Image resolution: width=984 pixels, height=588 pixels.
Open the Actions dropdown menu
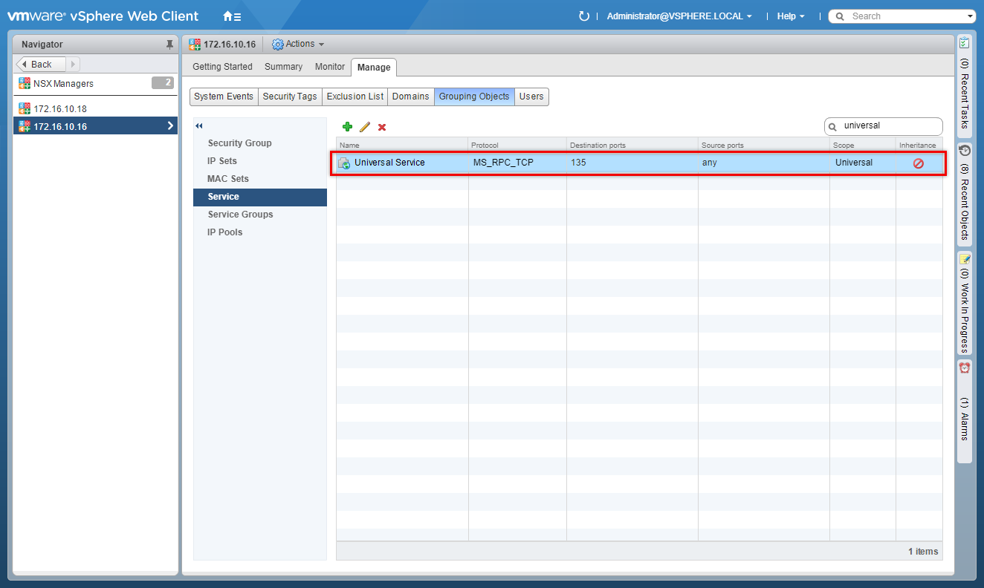[299, 45]
